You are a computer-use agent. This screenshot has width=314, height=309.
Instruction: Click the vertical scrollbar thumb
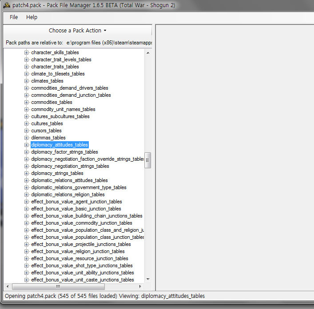[x=147, y=160]
